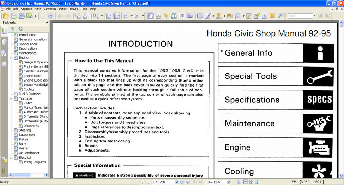Open the Edit menu
Viewport: 344px width, 185px height.
tap(16, 9)
